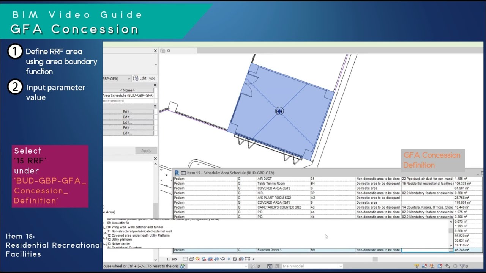Toggle Reveal Hidden Elements lightbulb
The image size is (486, 273).
pyautogui.click(x=229, y=259)
